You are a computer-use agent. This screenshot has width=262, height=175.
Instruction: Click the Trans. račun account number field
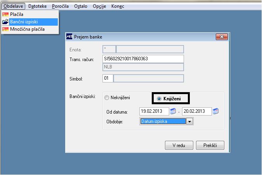(x=143, y=59)
